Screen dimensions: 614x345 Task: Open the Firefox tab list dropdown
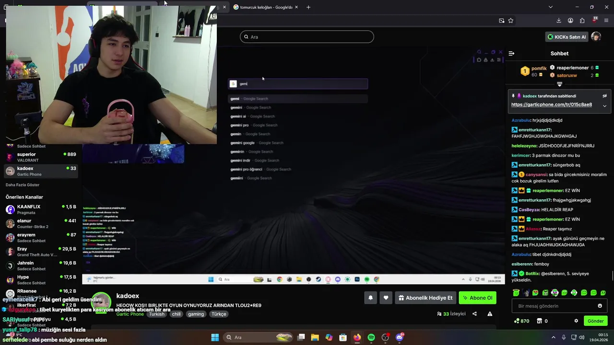coord(550,7)
